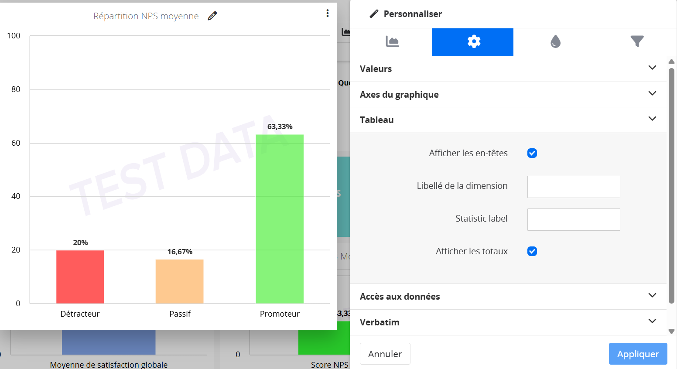Click the Libellé de la dimension field

(x=573, y=187)
